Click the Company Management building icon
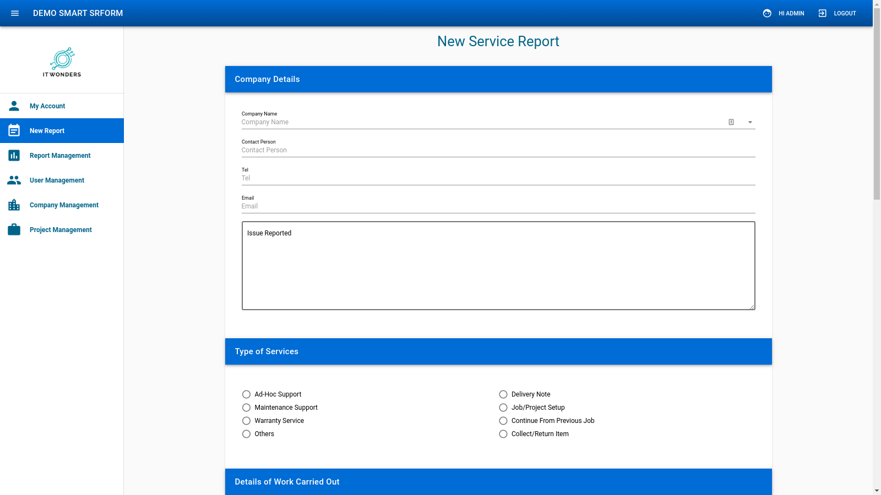This screenshot has width=881, height=495. pyautogui.click(x=14, y=205)
